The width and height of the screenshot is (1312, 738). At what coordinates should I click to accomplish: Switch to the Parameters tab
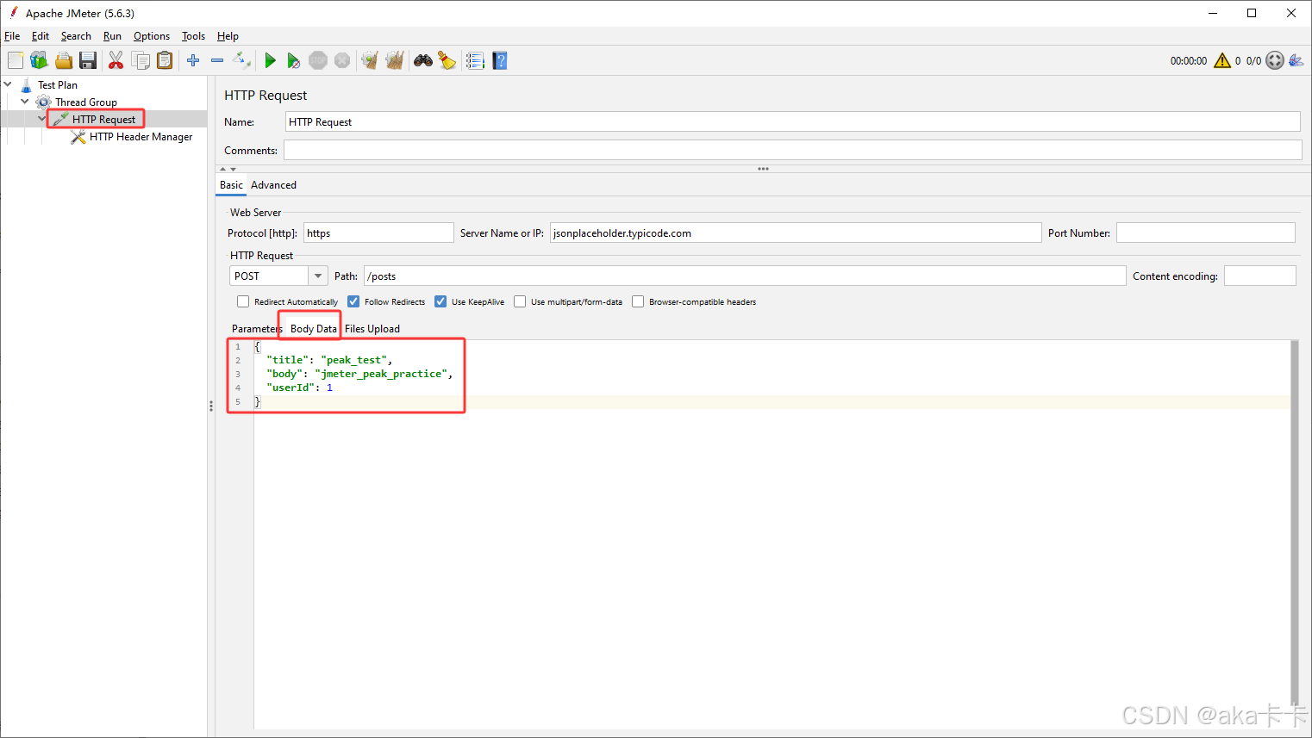(x=256, y=329)
